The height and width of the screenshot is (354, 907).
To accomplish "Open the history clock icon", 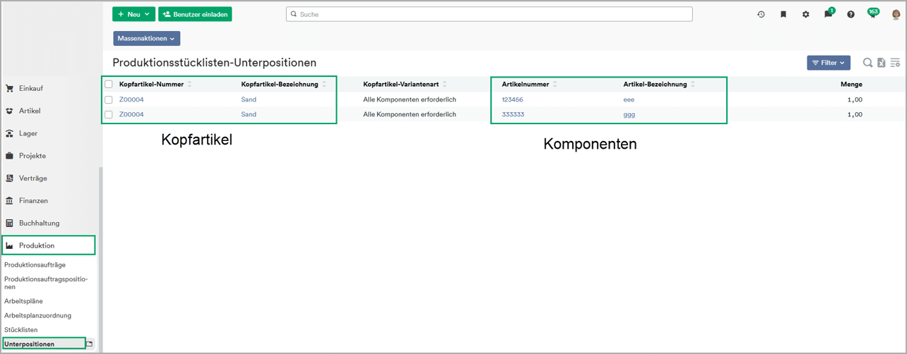I will 761,14.
